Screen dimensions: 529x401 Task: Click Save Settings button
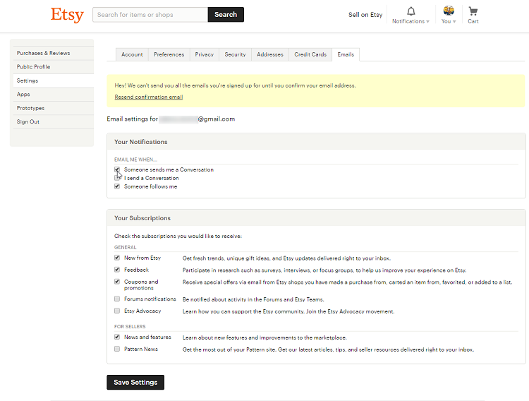click(135, 383)
